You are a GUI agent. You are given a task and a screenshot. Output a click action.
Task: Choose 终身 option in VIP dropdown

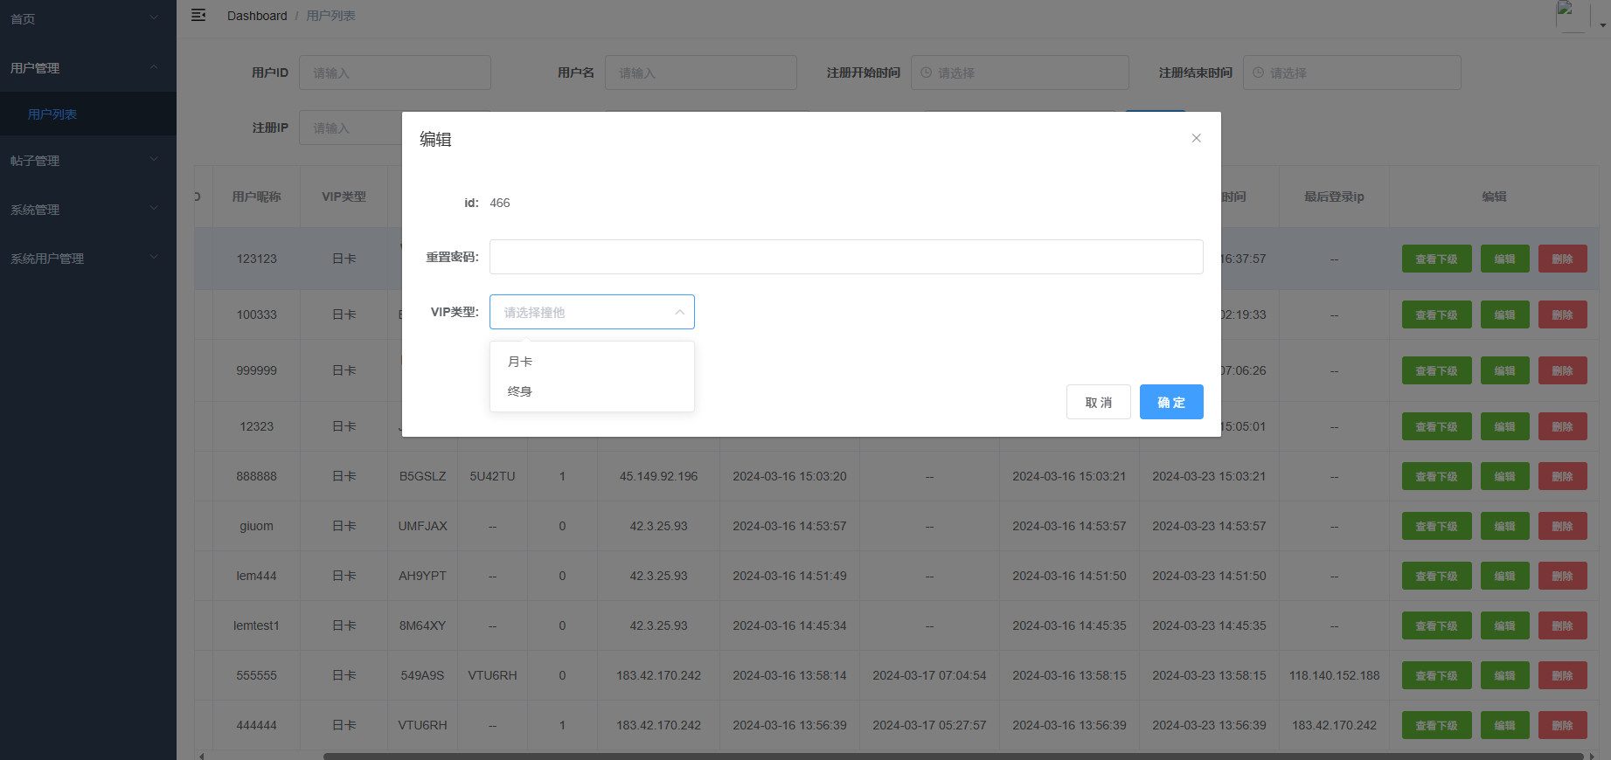pyautogui.click(x=520, y=391)
